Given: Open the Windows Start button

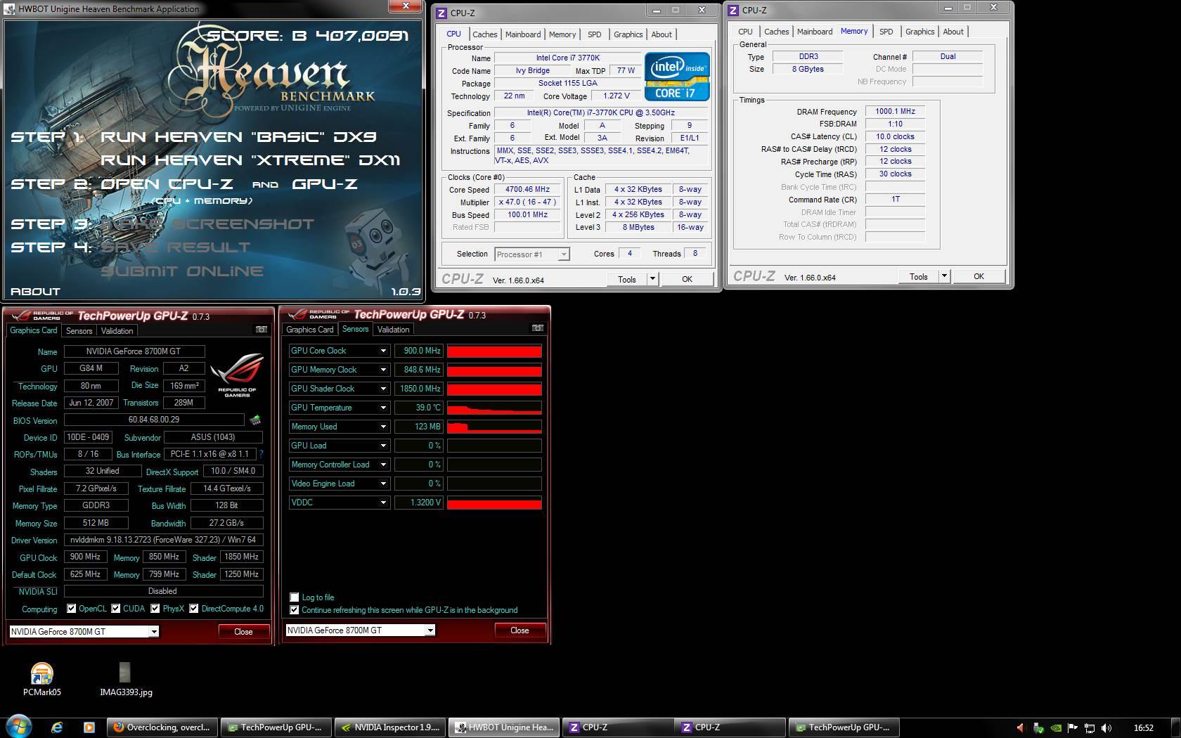Looking at the screenshot, I should click(x=18, y=727).
